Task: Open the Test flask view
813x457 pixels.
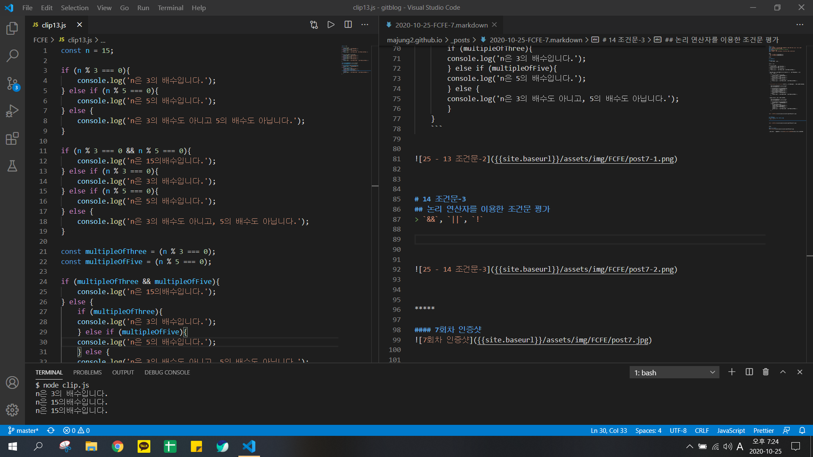Action: pos(12,166)
